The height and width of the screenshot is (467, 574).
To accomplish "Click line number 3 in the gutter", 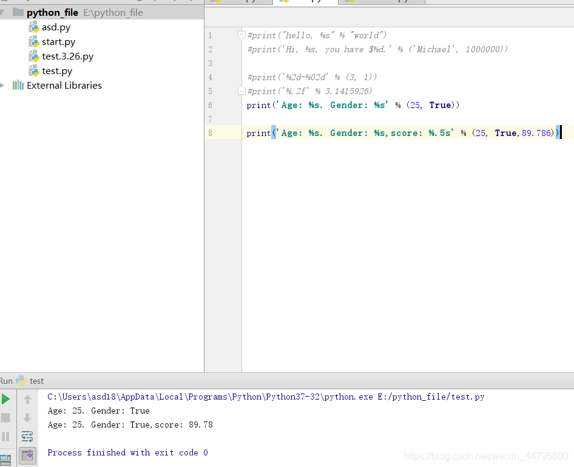I will (x=210, y=63).
